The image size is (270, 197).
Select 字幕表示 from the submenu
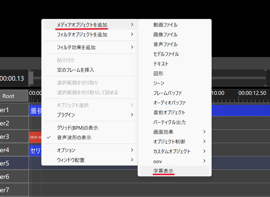coord(163,171)
